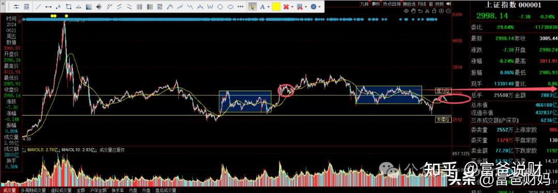
Task: Select the rectangle drawing tool
Action: tap(68, 7)
